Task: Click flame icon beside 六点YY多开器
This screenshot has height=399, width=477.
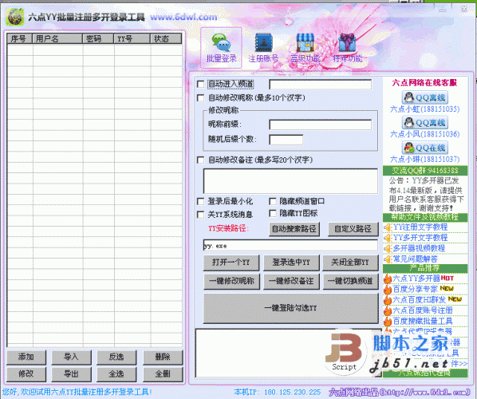Action: coord(388,279)
